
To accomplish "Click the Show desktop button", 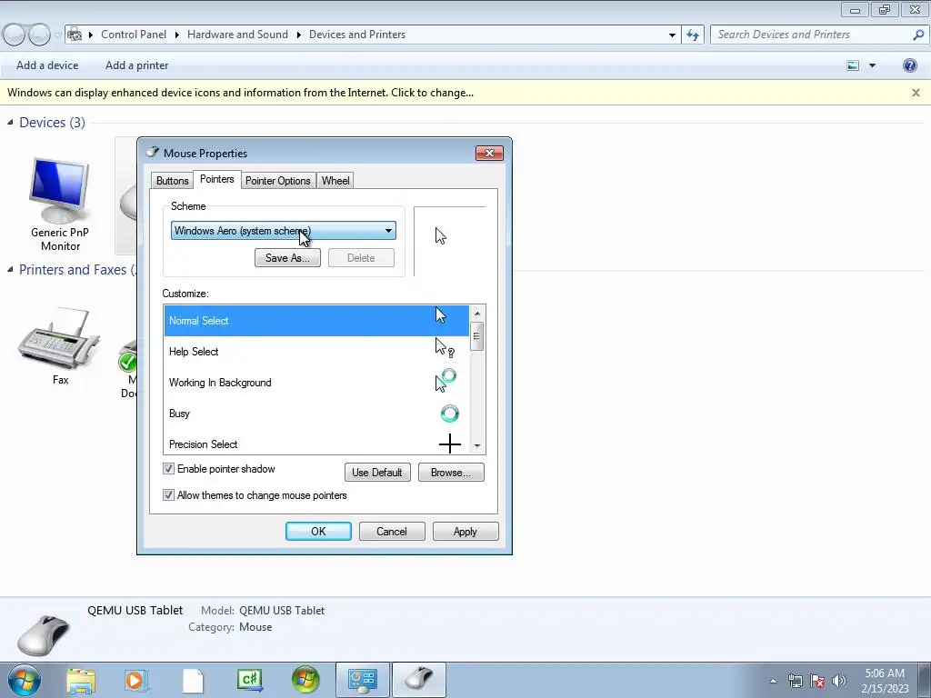I will [925, 681].
